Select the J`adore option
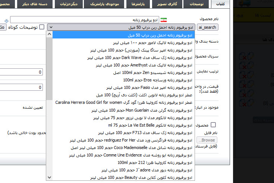The height and width of the screenshot is (183, 274). point(124,170)
